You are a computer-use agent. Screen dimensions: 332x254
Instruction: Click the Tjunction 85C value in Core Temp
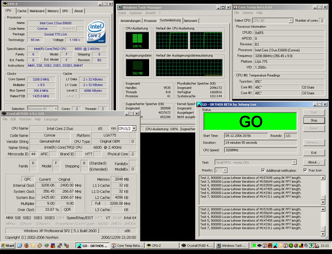(289, 81)
